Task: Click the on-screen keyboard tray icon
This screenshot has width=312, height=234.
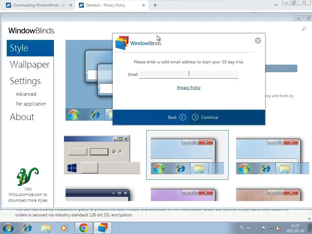Action: pyautogui.click(x=249, y=228)
